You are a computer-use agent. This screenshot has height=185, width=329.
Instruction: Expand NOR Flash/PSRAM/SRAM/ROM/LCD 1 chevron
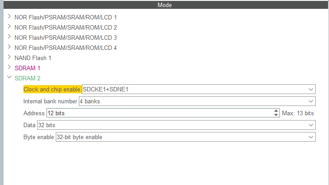tap(9, 16)
